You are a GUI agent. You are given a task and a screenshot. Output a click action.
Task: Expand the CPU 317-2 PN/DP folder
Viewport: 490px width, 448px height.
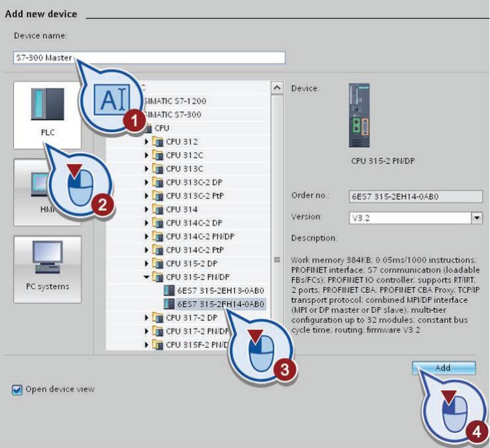point(146,331)
